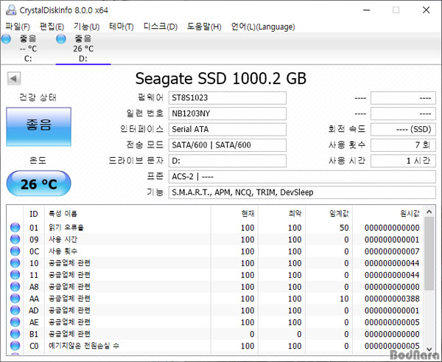The height and width of the screenshot is (362, 442).
Task: Click the 현재 column header
Action: [234, 214]
